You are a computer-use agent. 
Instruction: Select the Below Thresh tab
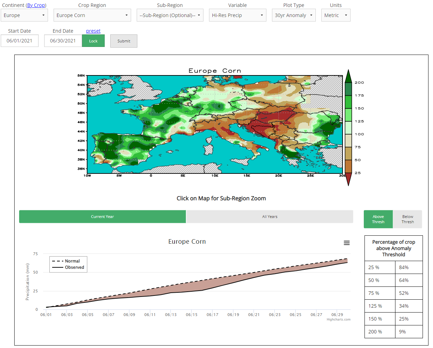408,219
